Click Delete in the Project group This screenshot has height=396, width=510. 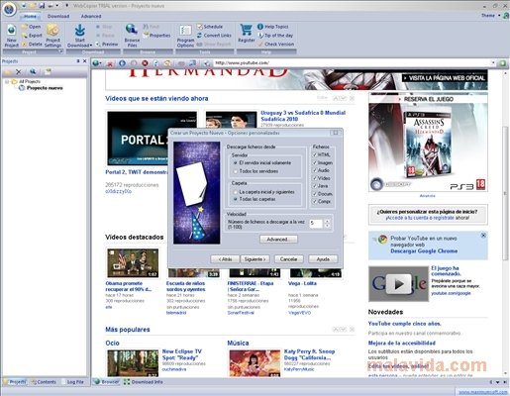(32, 44)
